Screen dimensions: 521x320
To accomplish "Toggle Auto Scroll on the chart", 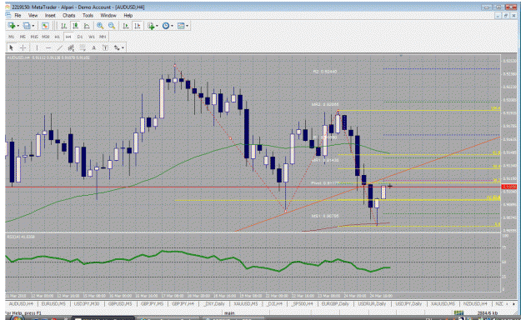I will [x=126, y=26].
